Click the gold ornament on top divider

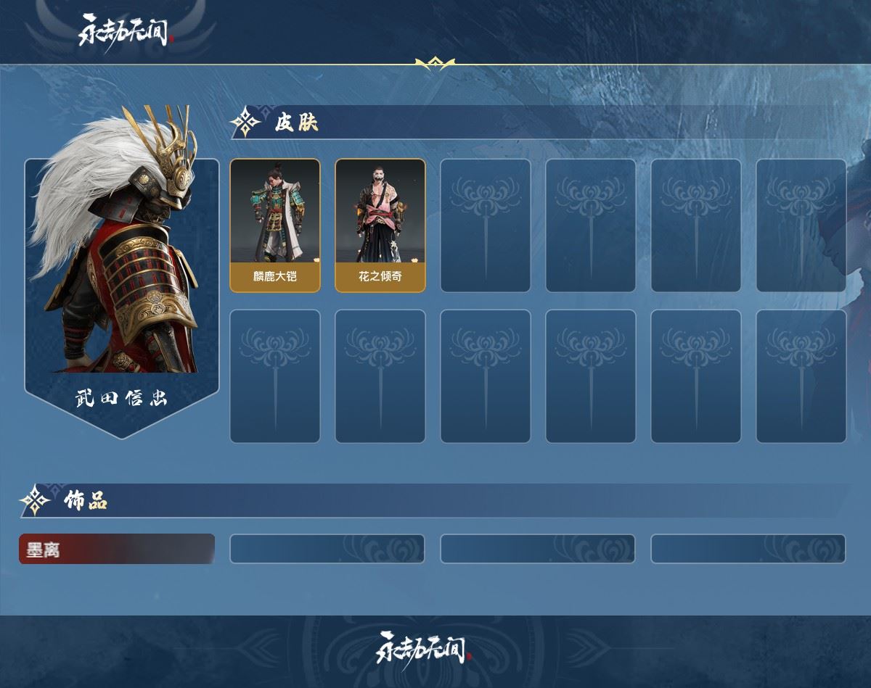435,64
